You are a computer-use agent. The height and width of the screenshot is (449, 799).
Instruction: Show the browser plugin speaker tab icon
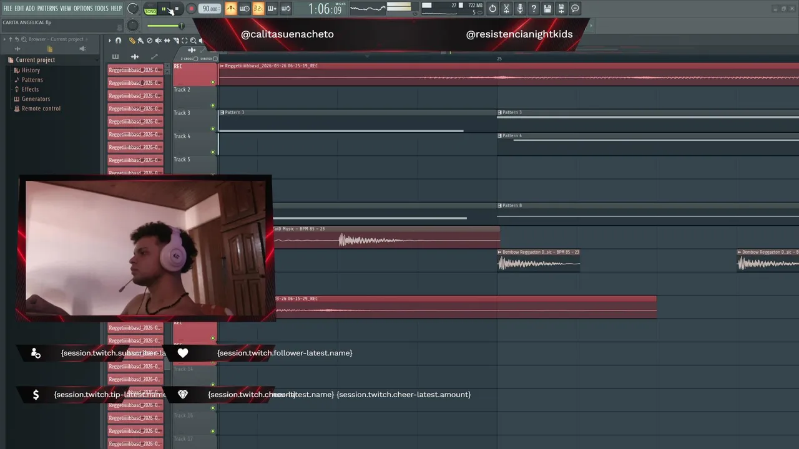pyautogui.click(x=82, y=49)
